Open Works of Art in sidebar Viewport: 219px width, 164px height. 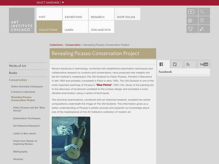[18, 66]
